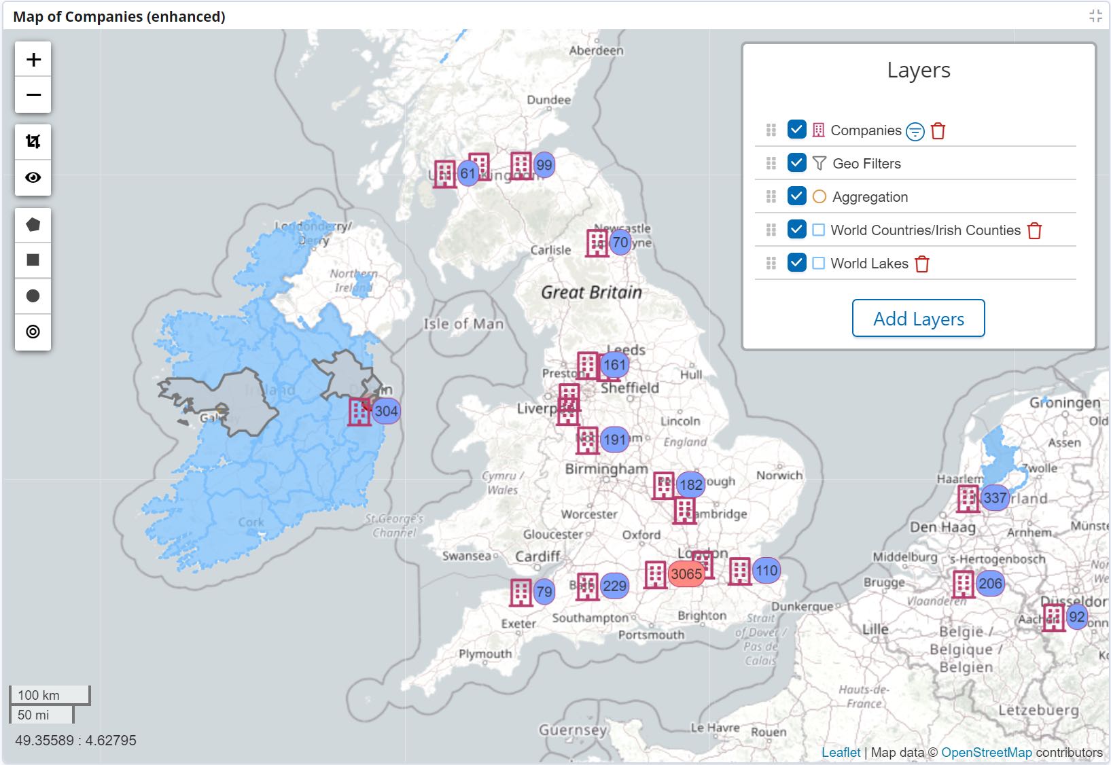Click the company building marker near Cambridge

pos(684,510)
